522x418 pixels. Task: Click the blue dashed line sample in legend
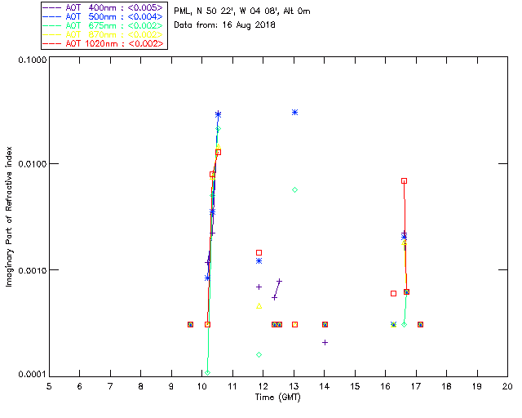(x=52, y=16)
